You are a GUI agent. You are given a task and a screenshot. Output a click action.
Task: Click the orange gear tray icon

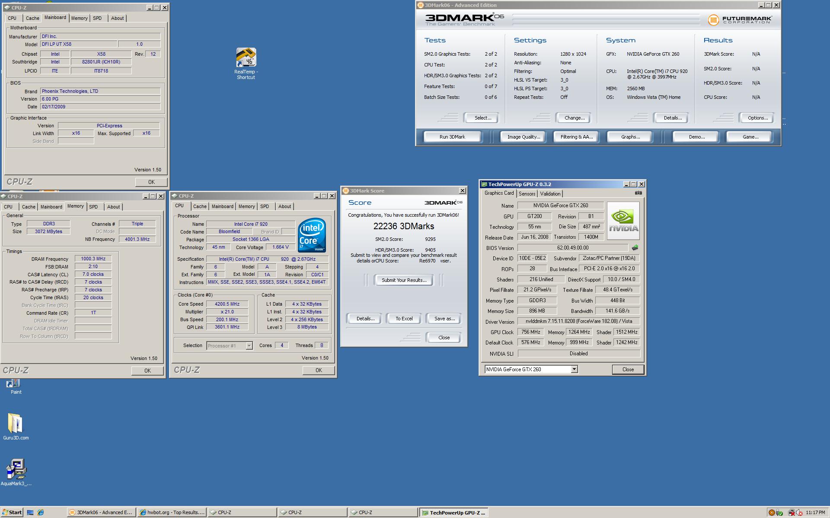click(772, 512)
